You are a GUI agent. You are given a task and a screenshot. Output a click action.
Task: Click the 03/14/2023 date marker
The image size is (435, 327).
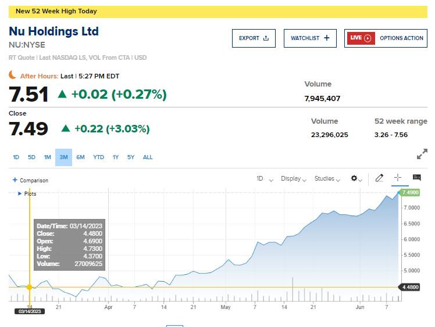click(x=30, y=311)
